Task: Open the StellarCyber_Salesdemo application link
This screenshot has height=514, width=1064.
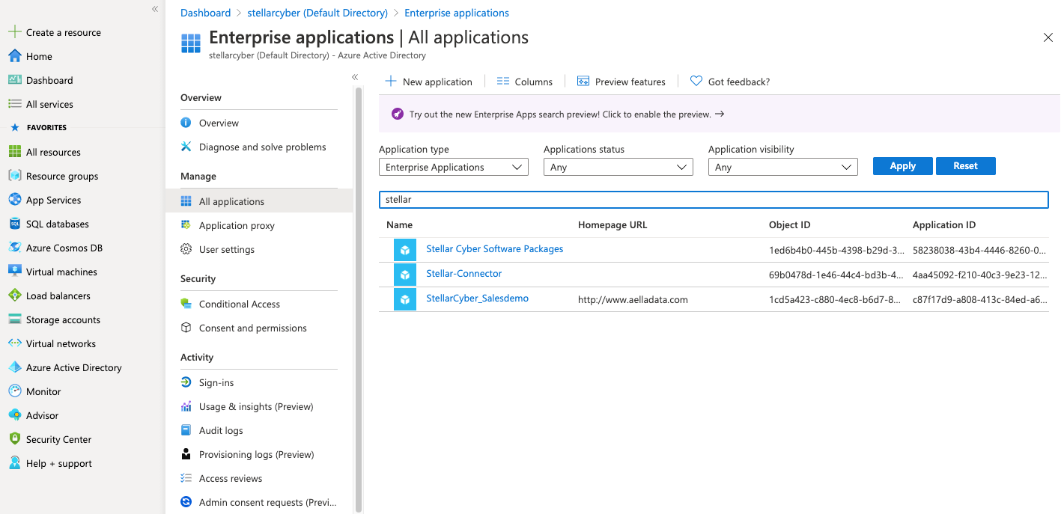Action: tap(477, 299)
